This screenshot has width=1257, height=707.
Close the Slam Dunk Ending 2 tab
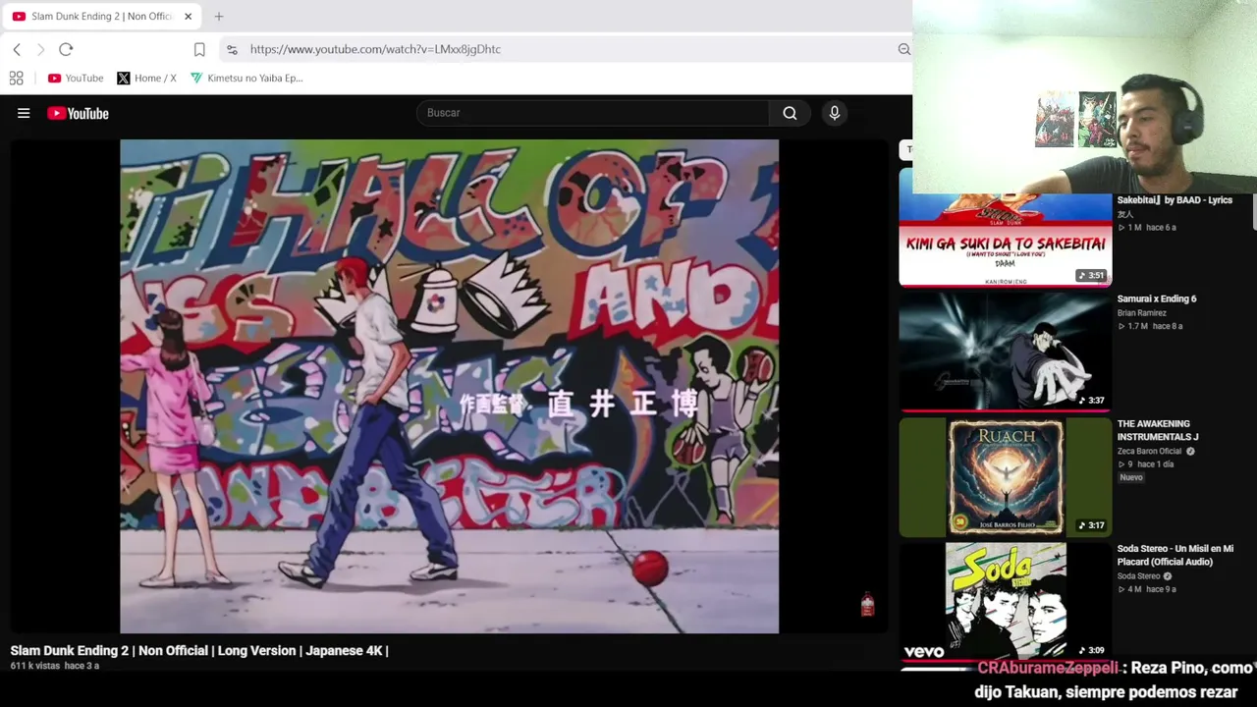point(188,16)
